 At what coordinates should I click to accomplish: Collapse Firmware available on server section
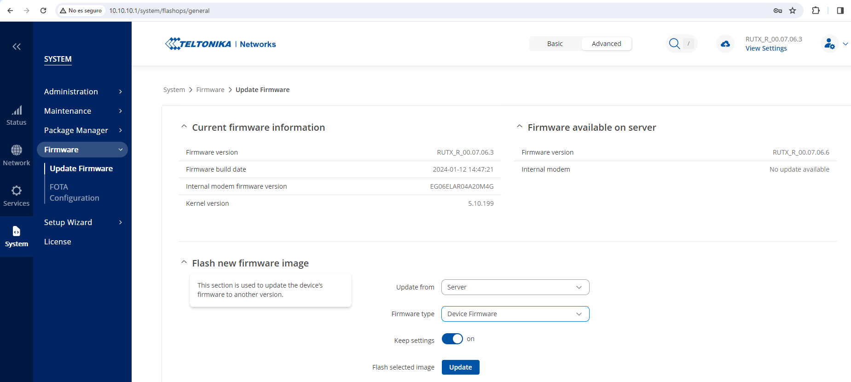coord(520,127)
